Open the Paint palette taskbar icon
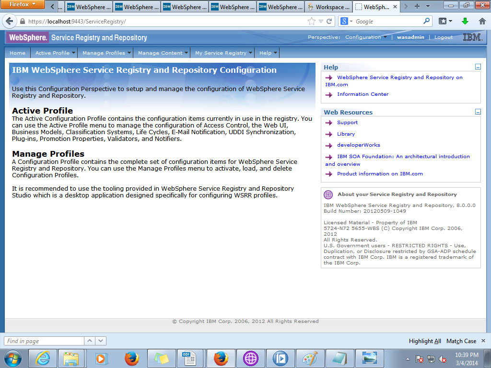 (310, 358)
